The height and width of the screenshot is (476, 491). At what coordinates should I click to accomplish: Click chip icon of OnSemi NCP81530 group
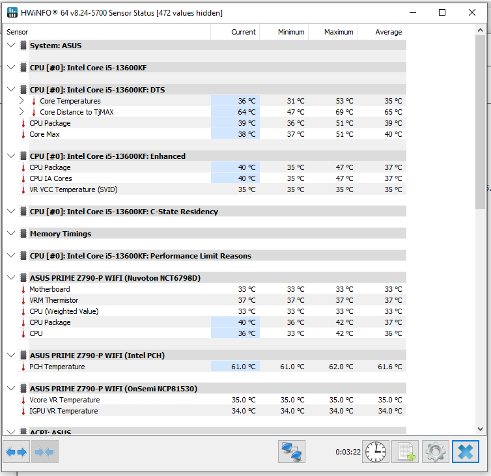pyautogui.click(x=23, y=389)
